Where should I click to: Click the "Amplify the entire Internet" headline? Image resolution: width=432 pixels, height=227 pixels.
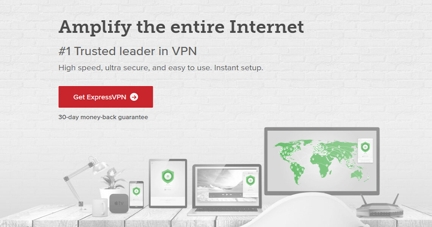tap(181, 27)
